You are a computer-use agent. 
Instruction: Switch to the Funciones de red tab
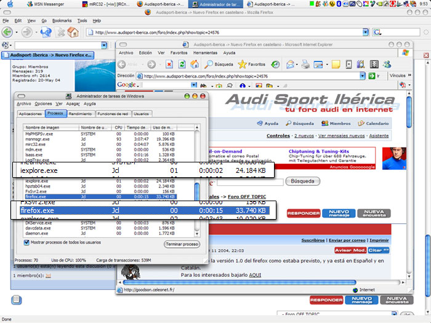point(113,114)
